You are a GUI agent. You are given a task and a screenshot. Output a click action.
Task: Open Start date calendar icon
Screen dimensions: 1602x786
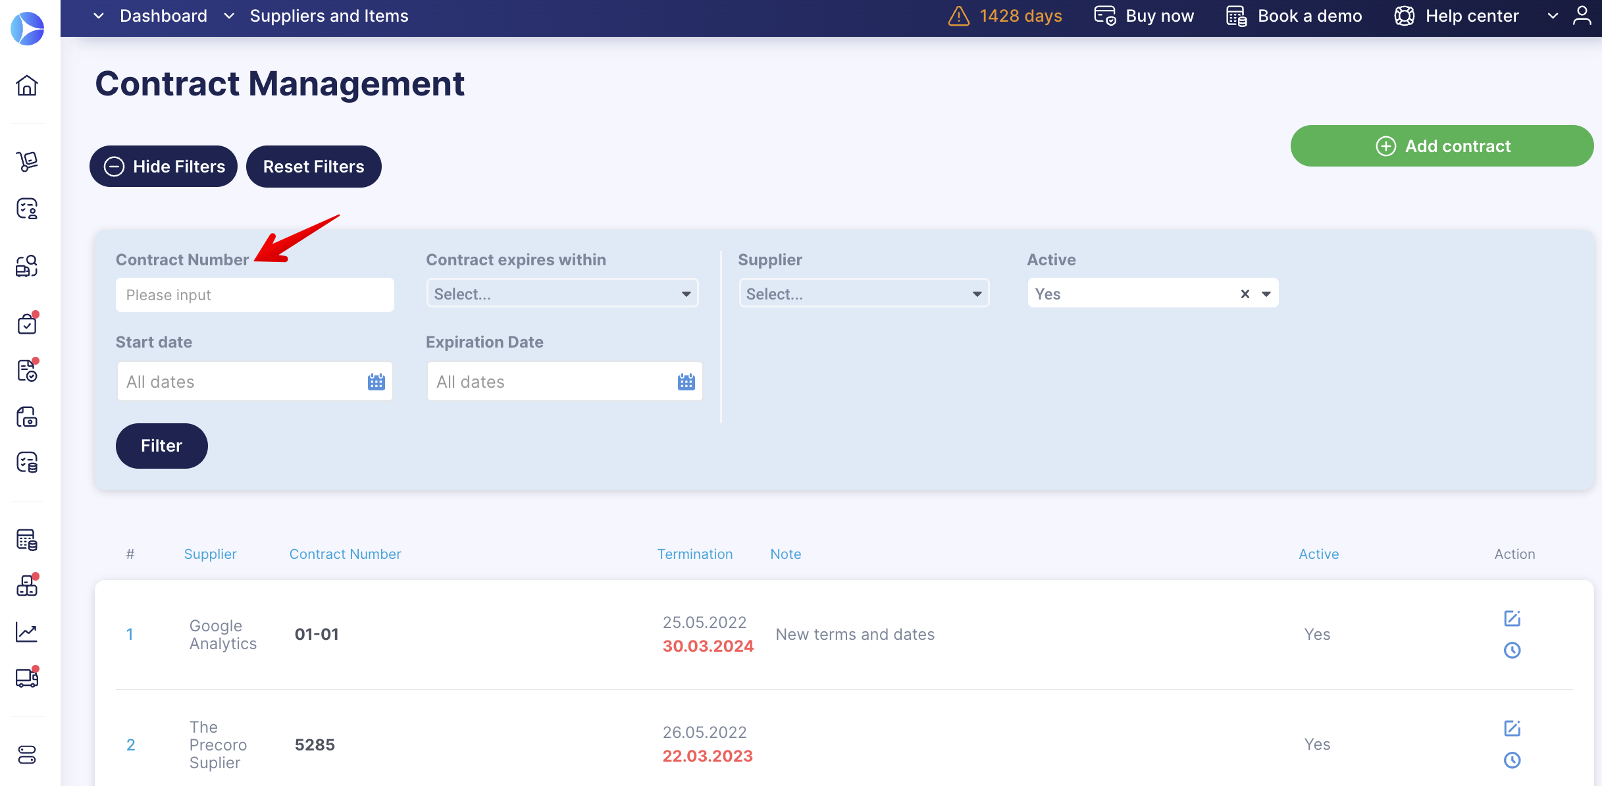[376, 382]
